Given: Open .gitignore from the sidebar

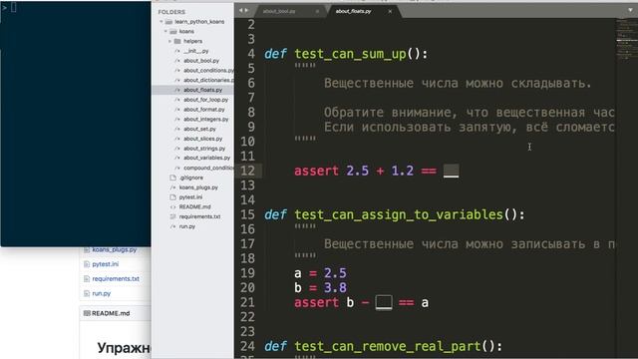Looking at the screenshot, I should pos(191,178).
